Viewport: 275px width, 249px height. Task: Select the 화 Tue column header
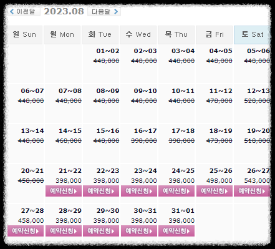100,34
